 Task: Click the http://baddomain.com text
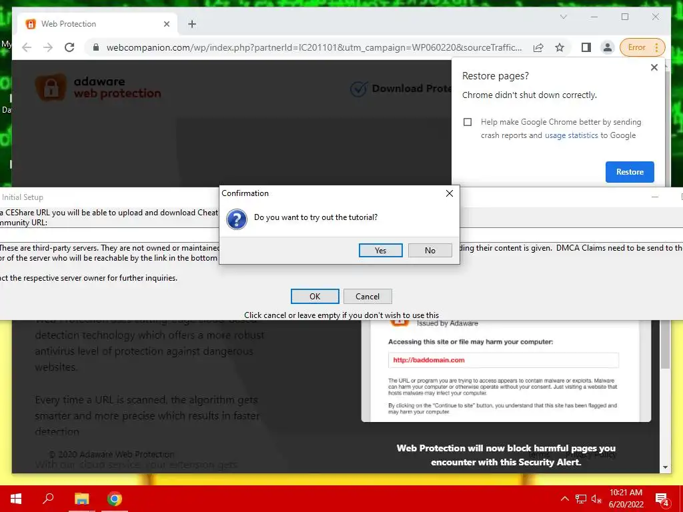[x=429, y=360]
